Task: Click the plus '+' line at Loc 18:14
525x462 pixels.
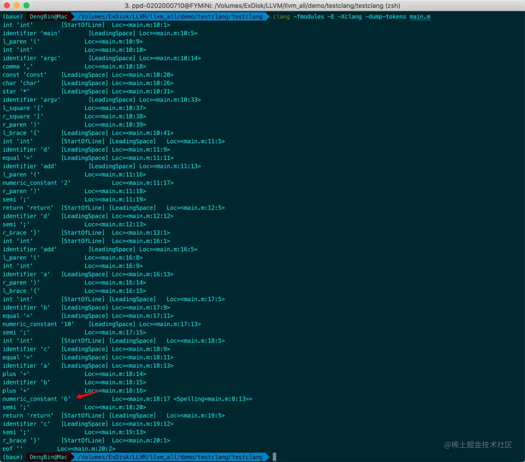Action: point(74,374)
